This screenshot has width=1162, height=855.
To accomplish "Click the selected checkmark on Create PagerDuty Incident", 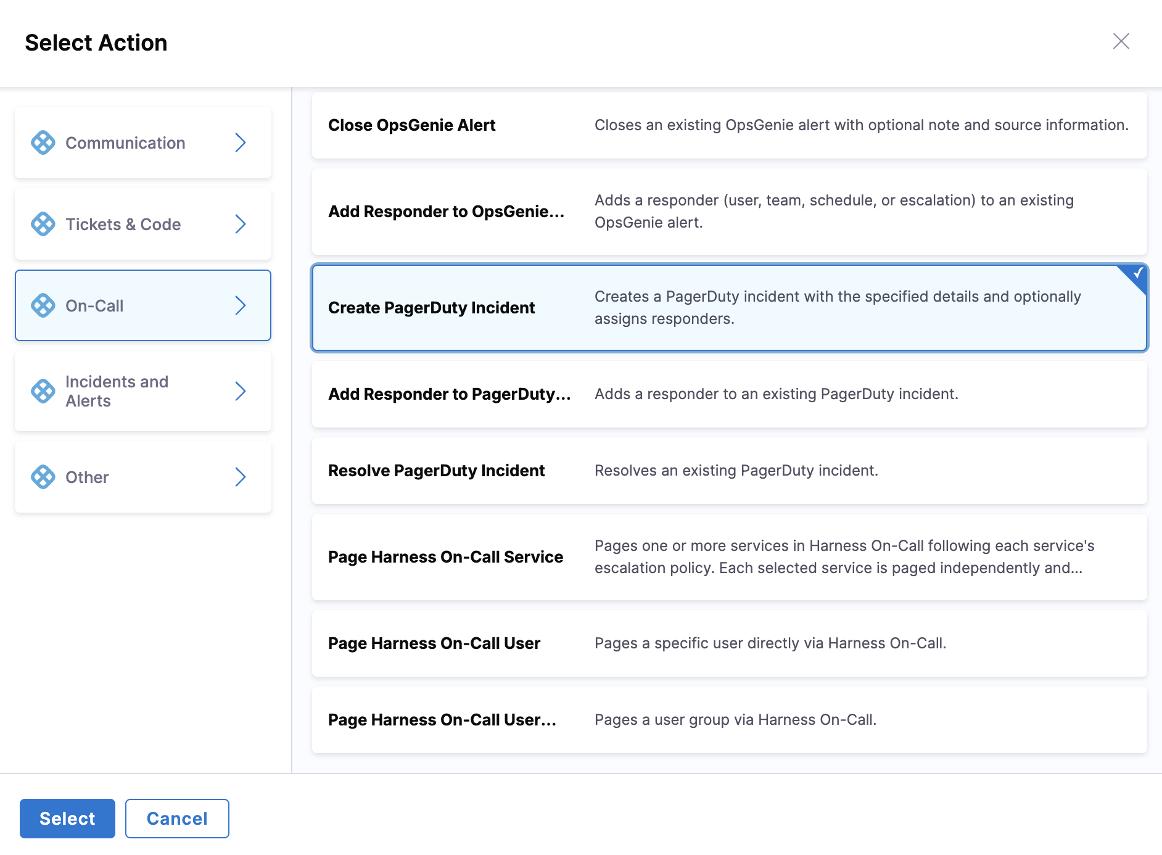I will tap(1137, 275).
